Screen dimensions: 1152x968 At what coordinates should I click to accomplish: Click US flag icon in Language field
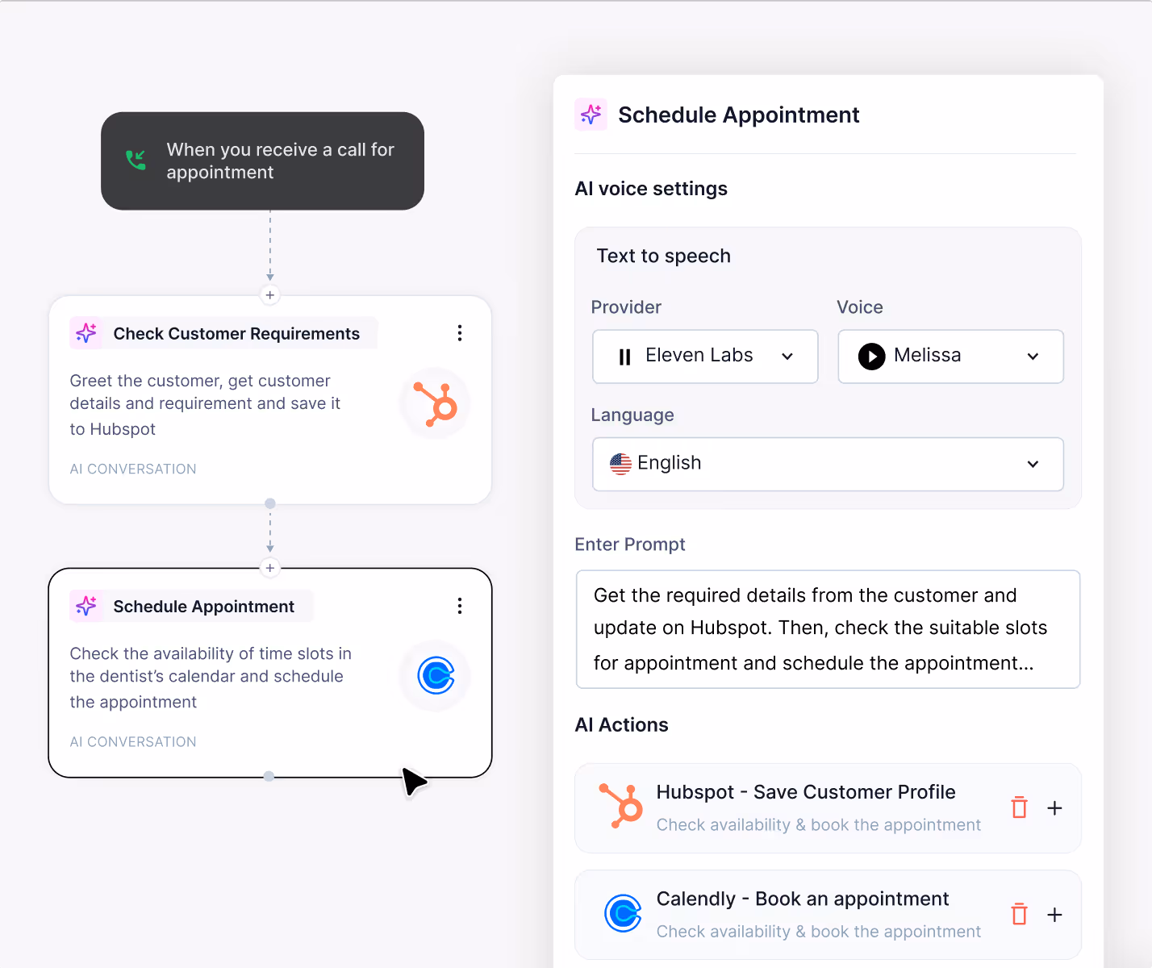(x=620, y=464)
